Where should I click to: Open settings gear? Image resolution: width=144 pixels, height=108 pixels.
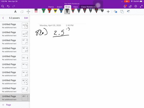(136, 6)
